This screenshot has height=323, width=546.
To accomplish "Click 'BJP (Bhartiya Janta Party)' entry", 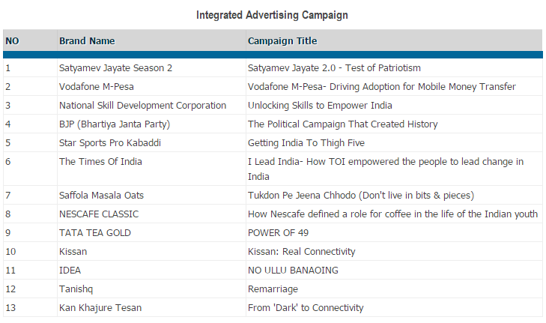I will 115,124.
